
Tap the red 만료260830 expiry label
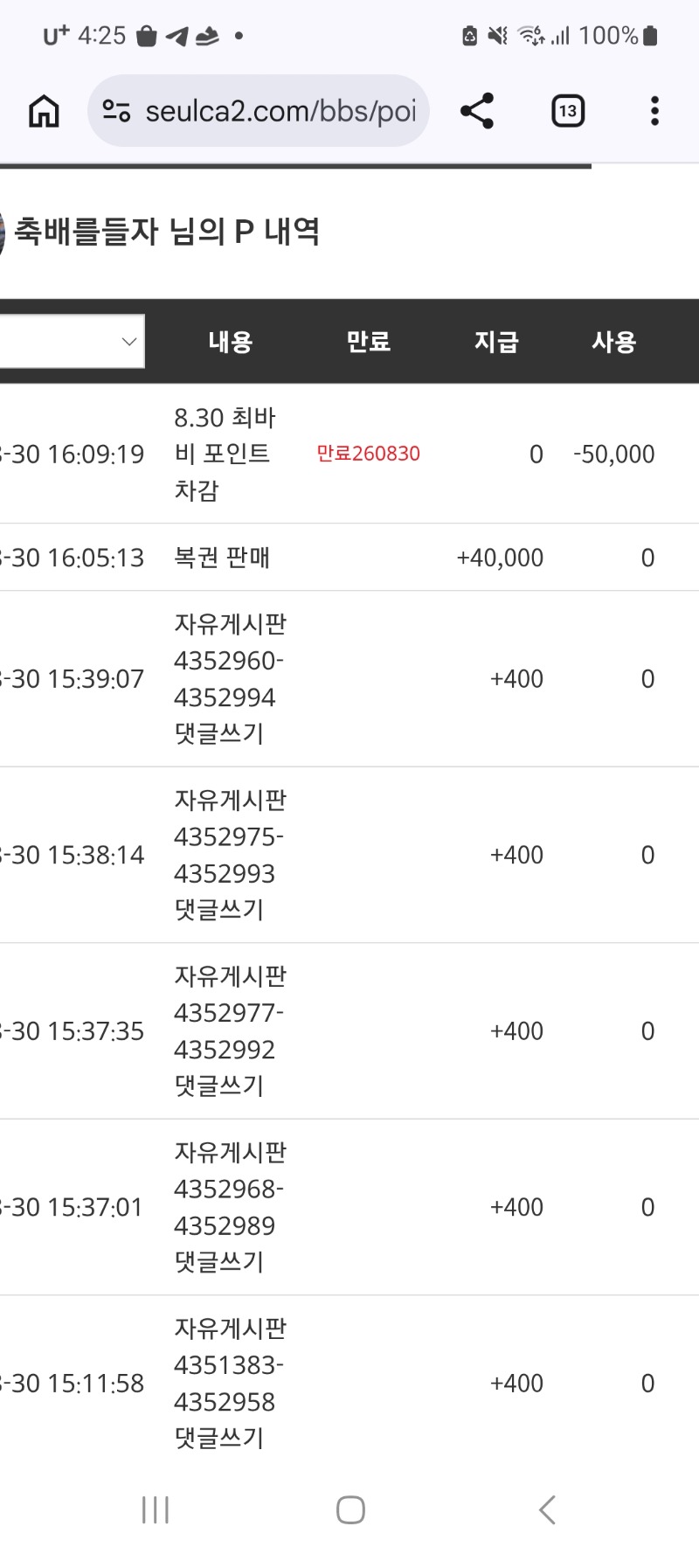point(368,454)
